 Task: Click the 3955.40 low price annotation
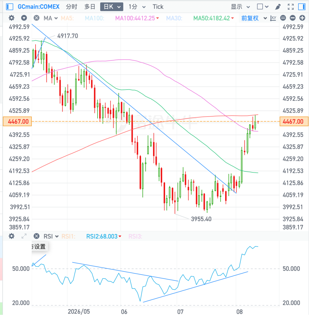coord(201,219)
